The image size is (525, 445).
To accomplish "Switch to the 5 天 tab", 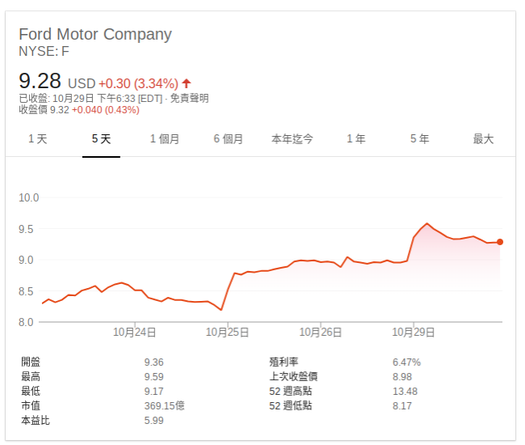I will click(x=101, y=139).
